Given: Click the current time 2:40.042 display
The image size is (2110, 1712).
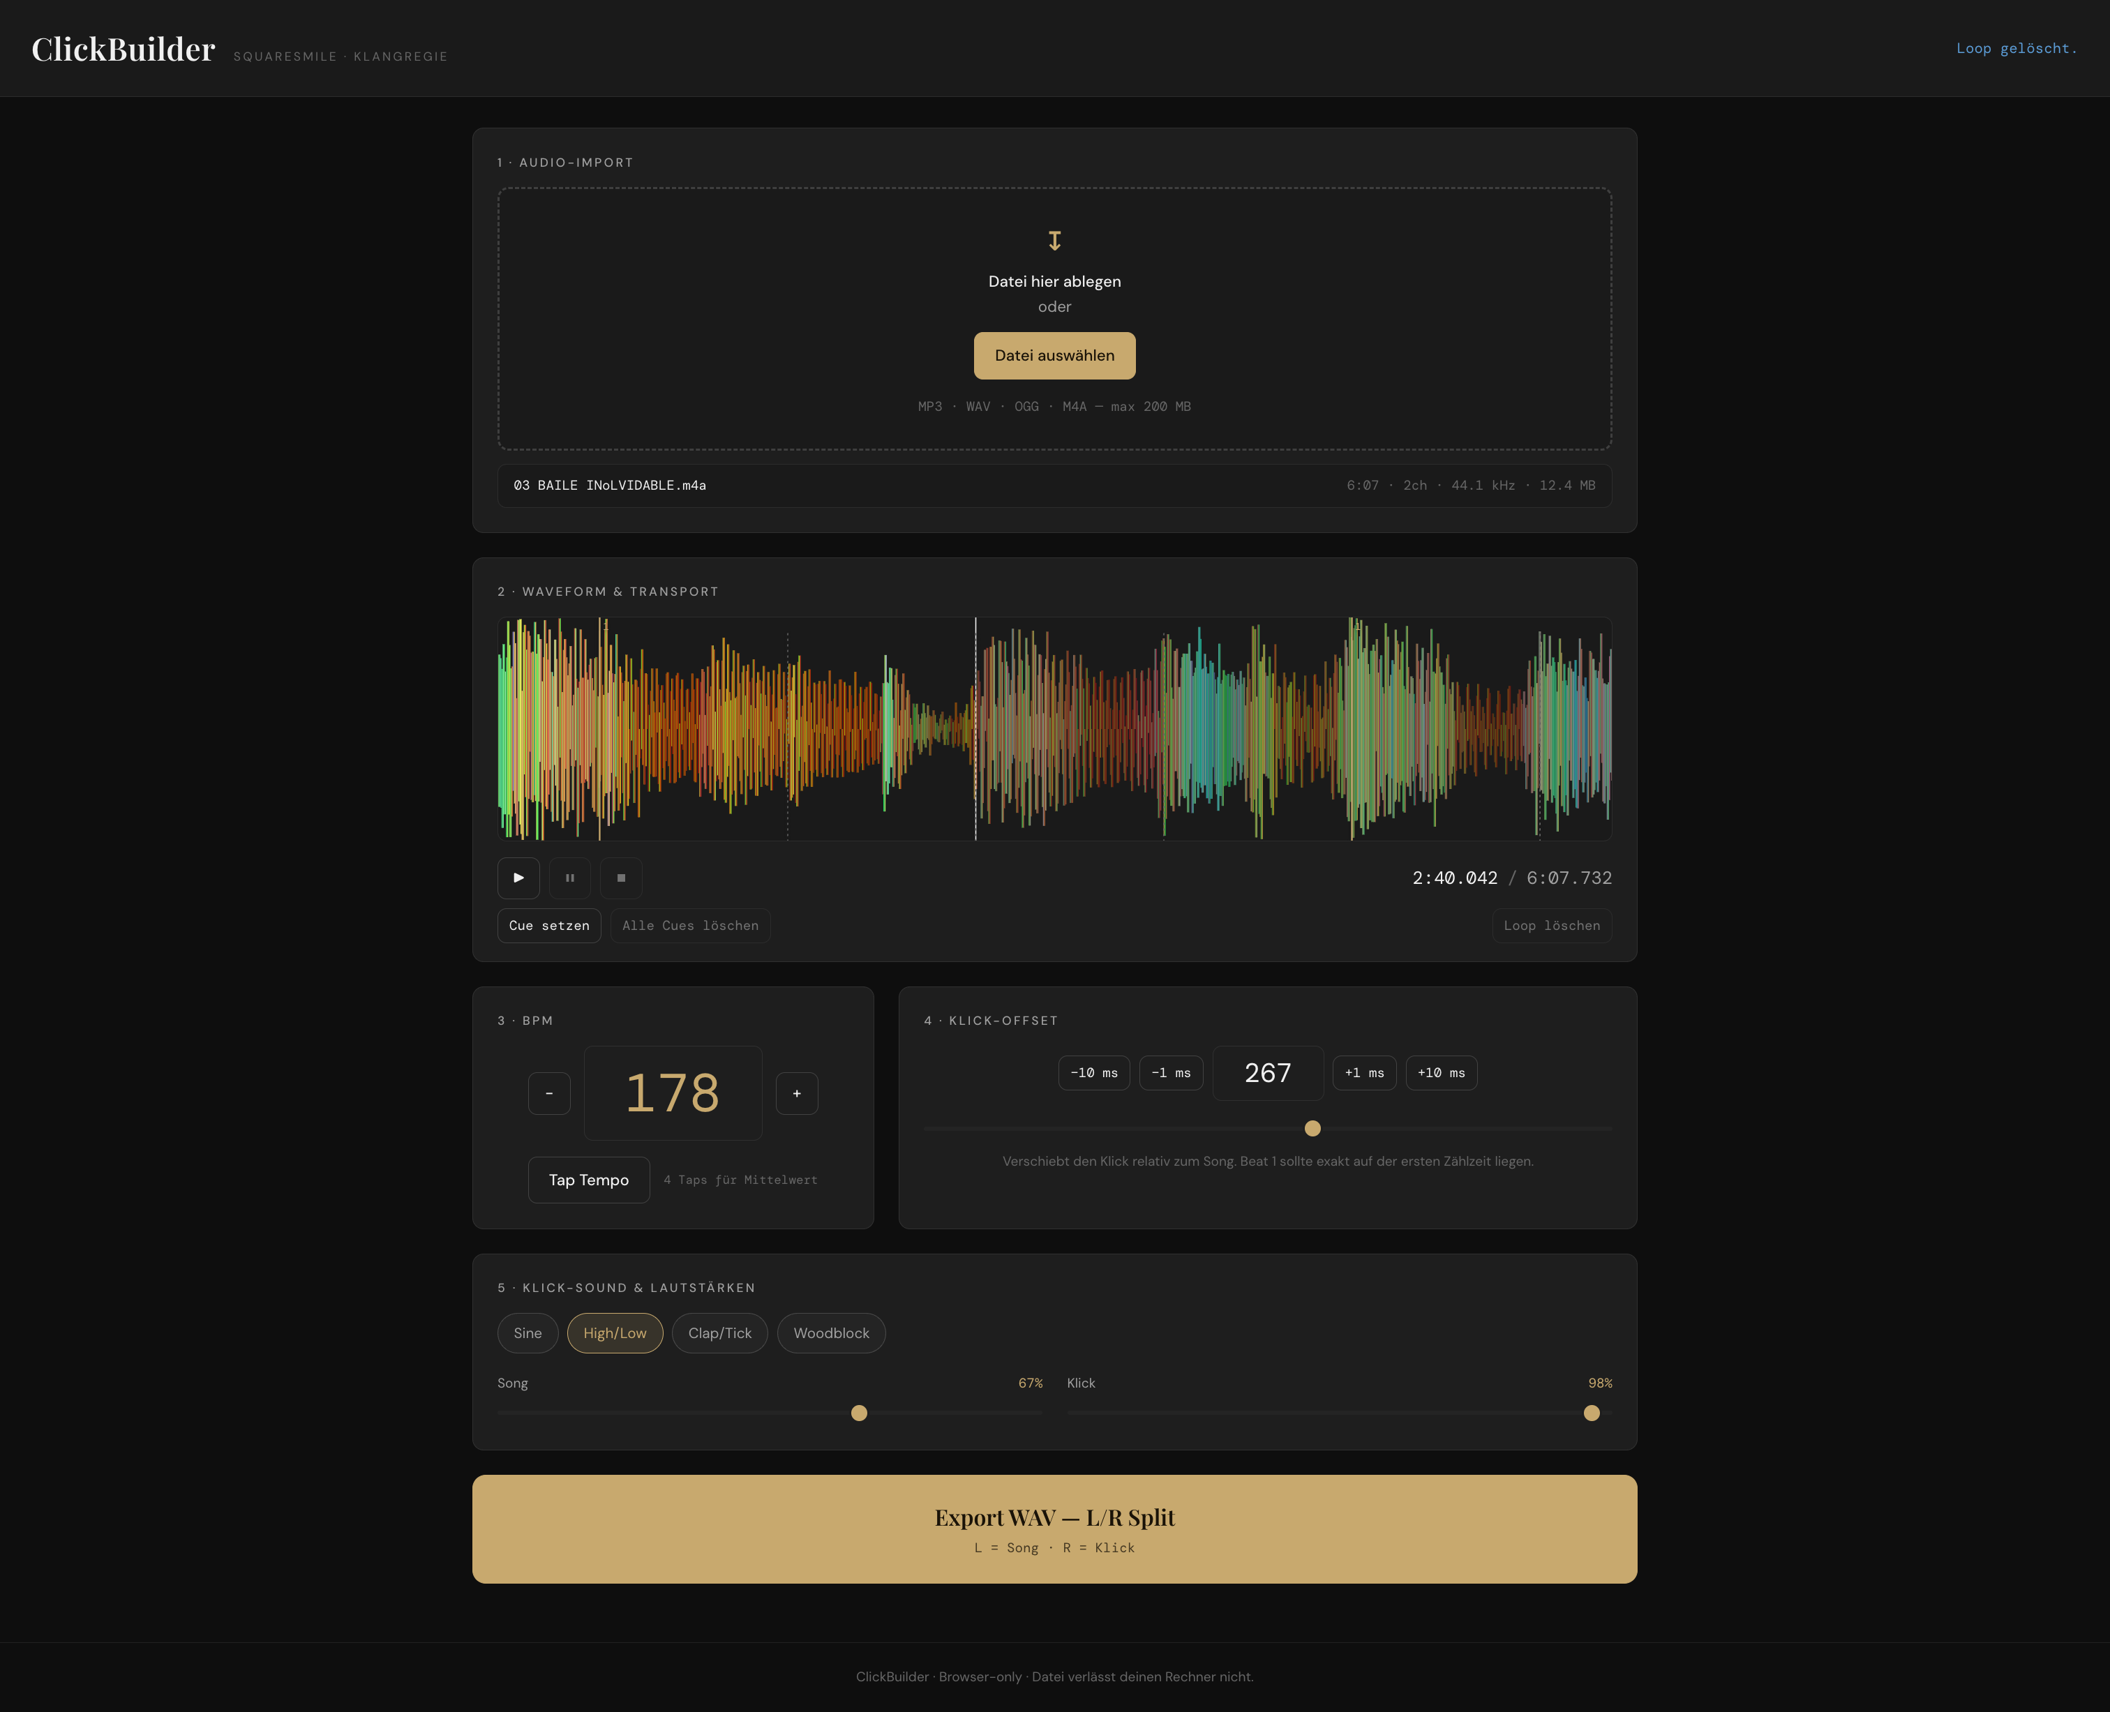Looking at the screenshot, I should coord(1455,878).
